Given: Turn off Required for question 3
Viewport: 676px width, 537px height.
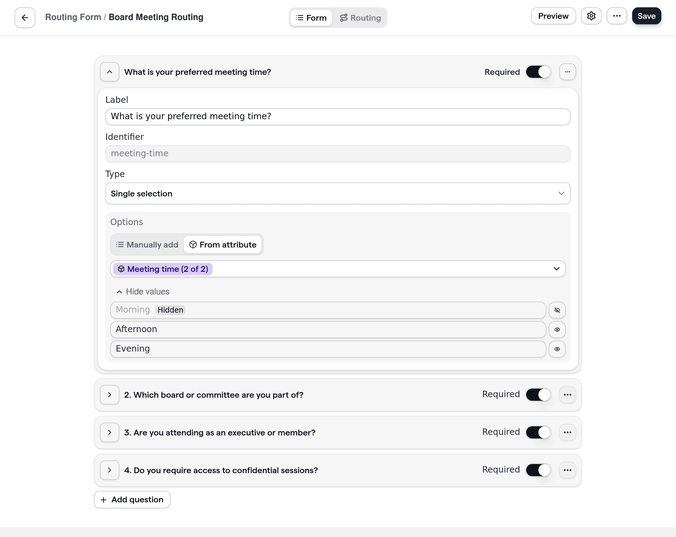Looking at the screenshot, I should click(538, 432).
